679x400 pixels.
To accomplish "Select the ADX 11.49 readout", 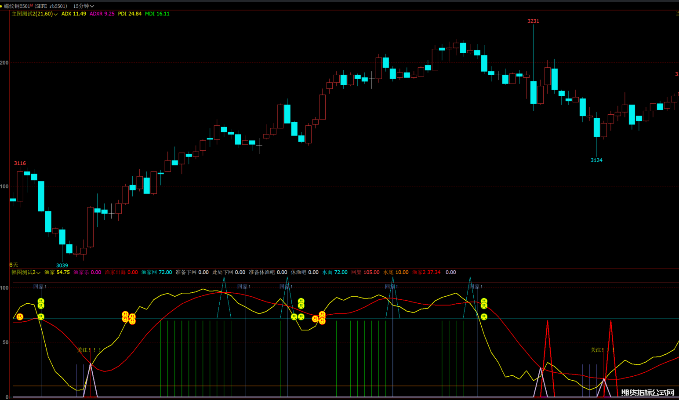I will pyautogui.click(x=73, y=14).
